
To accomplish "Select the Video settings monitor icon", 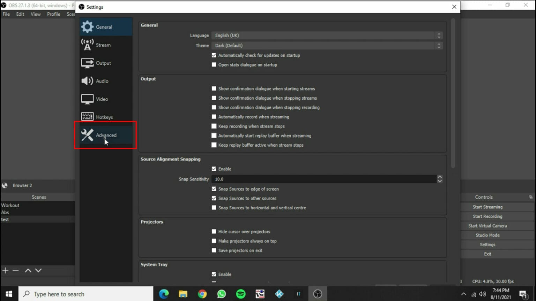I will pyautogui.click(x=87, y=99).
